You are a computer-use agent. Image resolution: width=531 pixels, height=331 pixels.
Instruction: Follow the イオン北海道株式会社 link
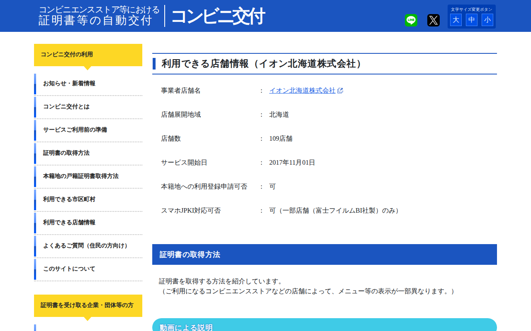click(303, 90)
